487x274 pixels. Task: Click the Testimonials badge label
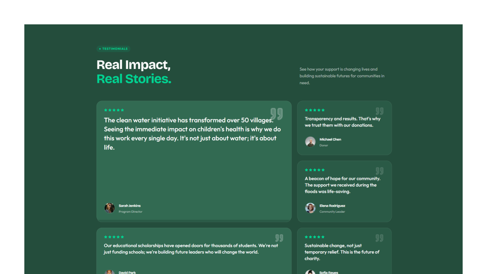(x=113, y=49)
